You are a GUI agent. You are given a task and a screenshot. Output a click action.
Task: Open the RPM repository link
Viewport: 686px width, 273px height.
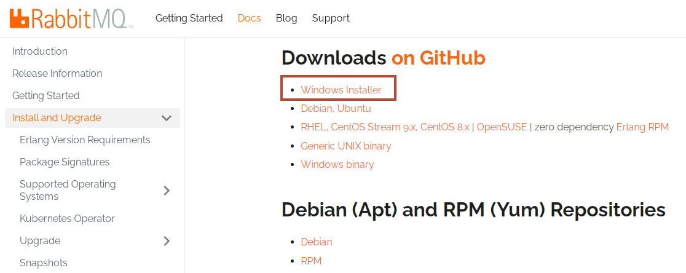311,261
